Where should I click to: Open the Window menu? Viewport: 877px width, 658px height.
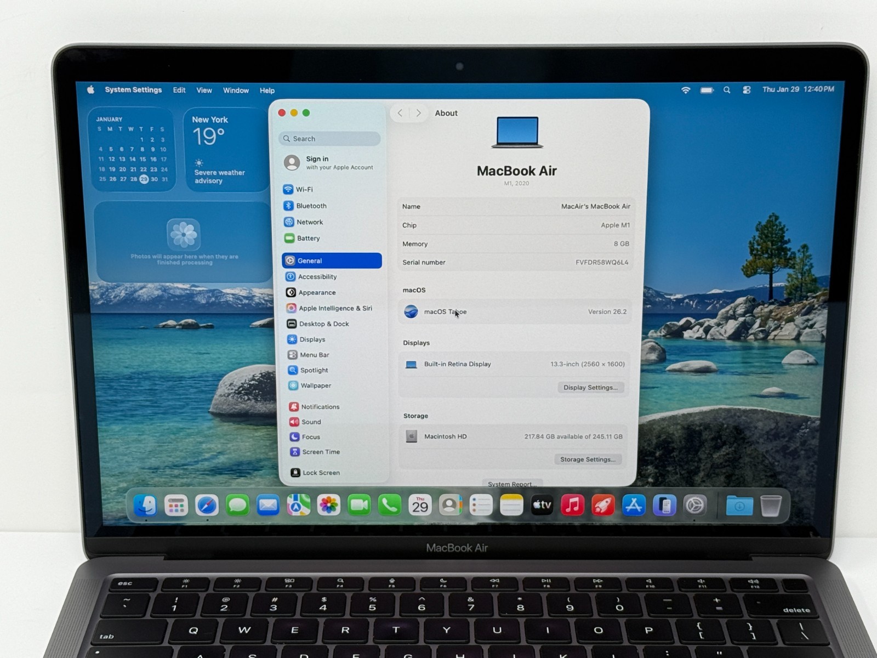point(236,90)
